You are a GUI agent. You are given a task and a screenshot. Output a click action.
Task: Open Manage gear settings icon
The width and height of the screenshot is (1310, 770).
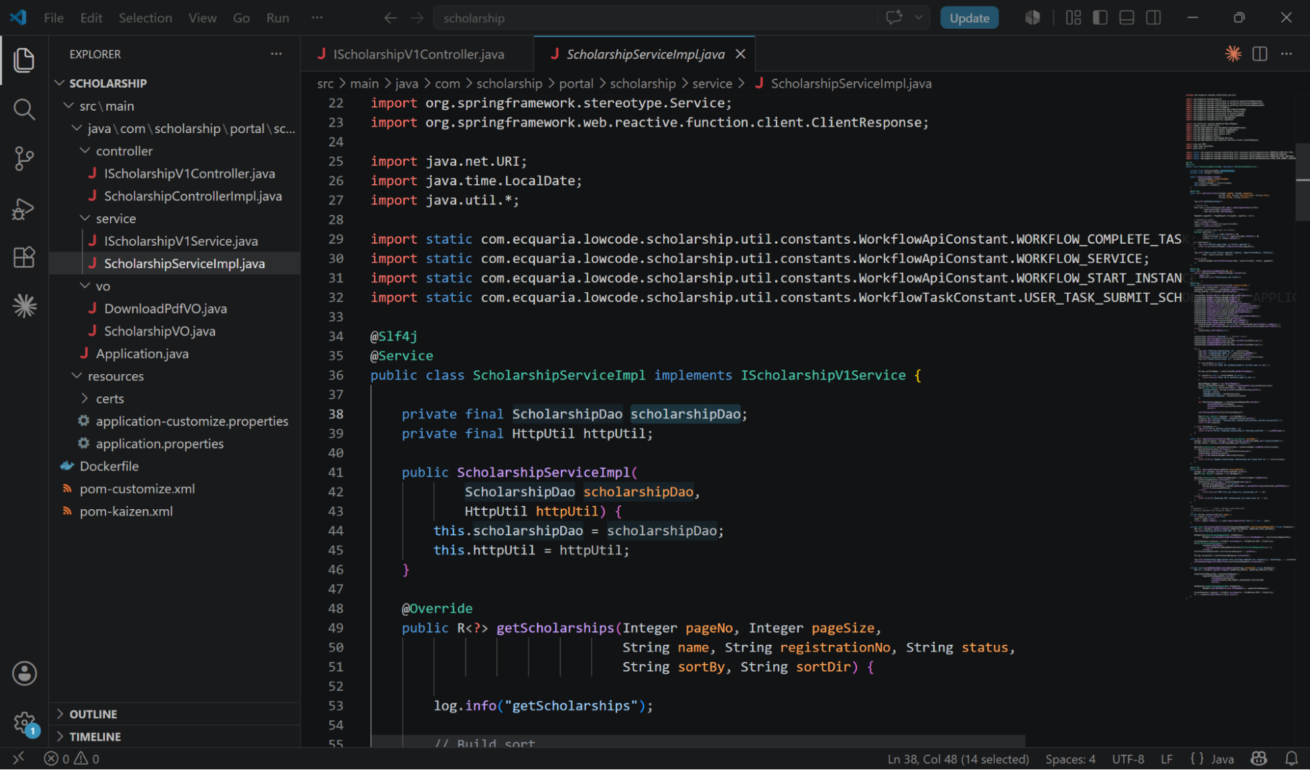(24, 723)
